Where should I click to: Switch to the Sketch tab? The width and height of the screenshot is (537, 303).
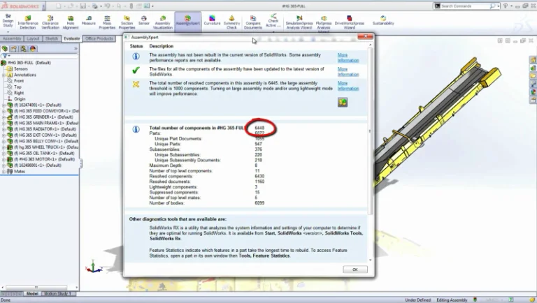click(52, 39)
